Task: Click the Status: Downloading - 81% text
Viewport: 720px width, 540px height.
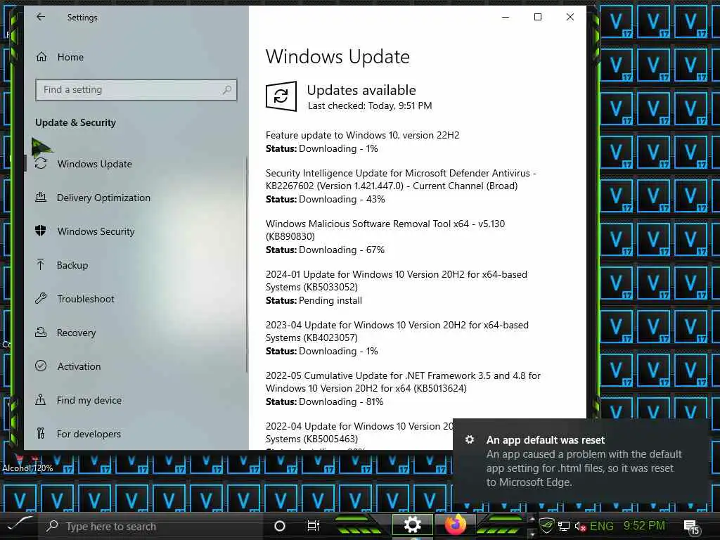Action: coord(324,401)
